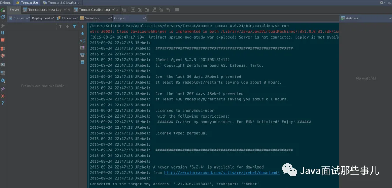Screen dimensions: 392x188
Task: Print the console output
Action: pyautogui.click(x=82, y=54)
